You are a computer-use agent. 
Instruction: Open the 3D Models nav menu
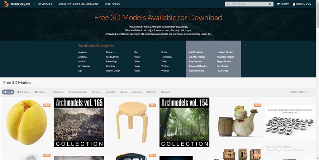tap(44, 4)
